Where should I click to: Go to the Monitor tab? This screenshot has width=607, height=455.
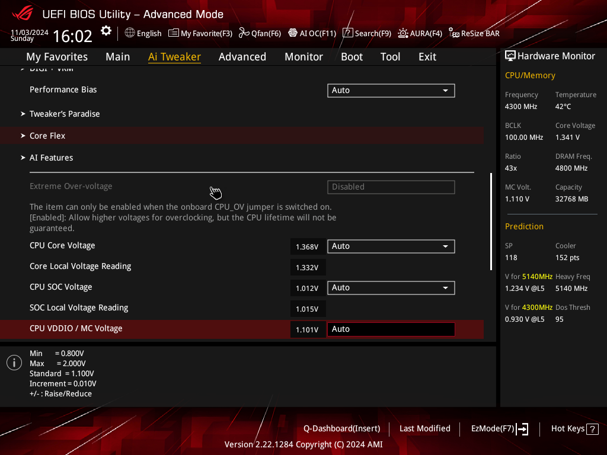pos(304,57)
